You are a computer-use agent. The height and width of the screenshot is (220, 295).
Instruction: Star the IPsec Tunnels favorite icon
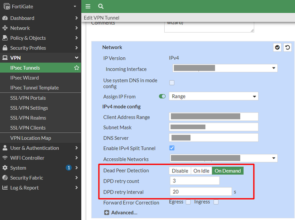point(76,68)
